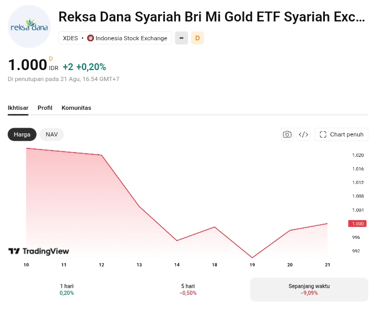Image resolution: width=376 pixels, height=309 pixels.
Task: Take a chart snapshot with camera icon
Action: (287, 134)
